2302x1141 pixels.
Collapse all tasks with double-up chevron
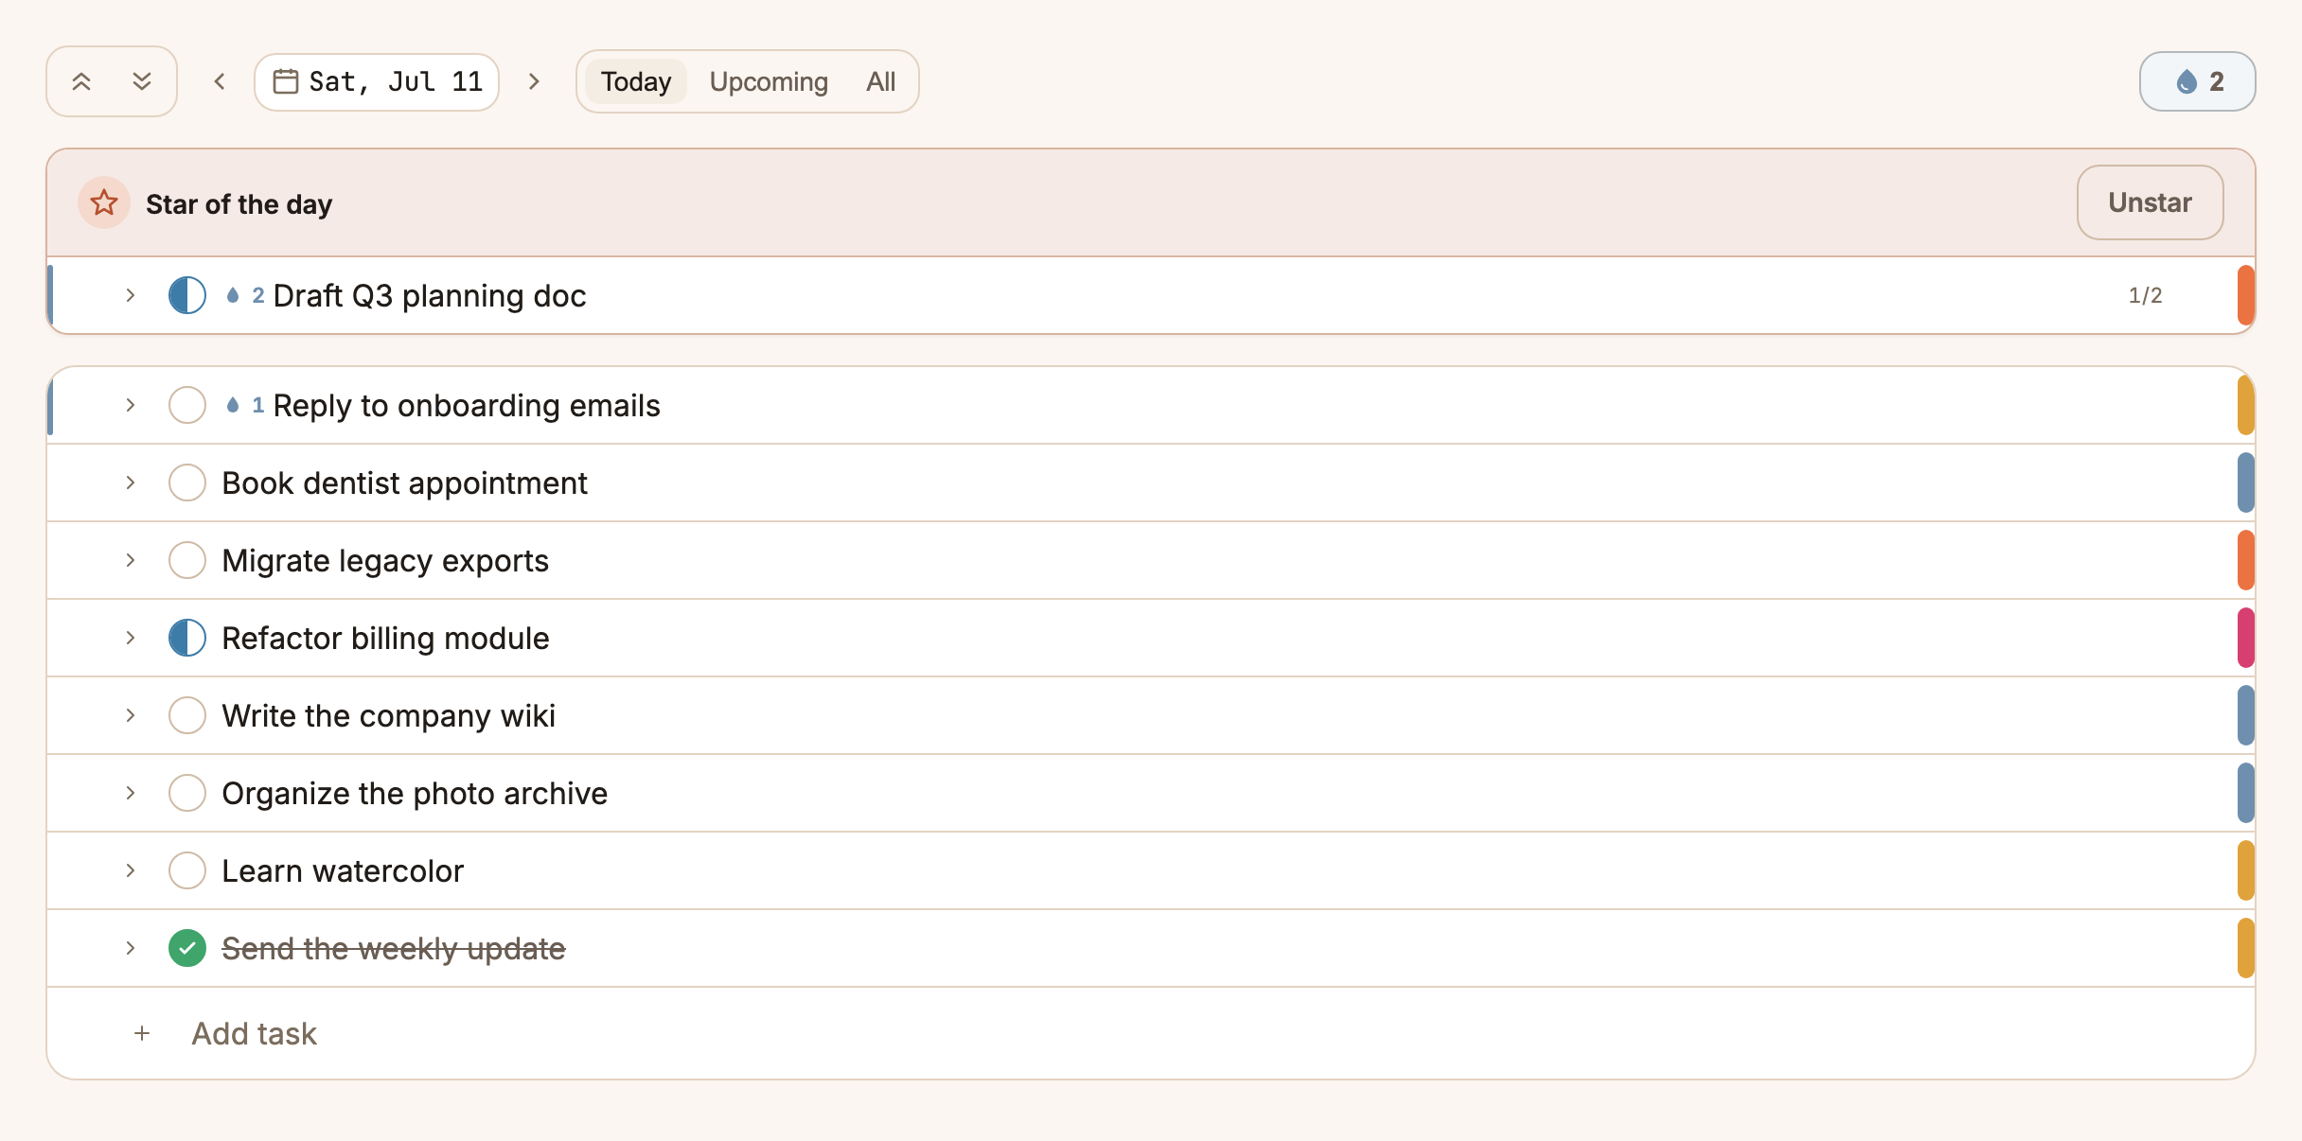click(x=81, y=81)
